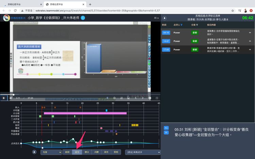This screenshot has width=255, height=159.
Task: Expand the AI panel at top right
Action: (156, 18)
